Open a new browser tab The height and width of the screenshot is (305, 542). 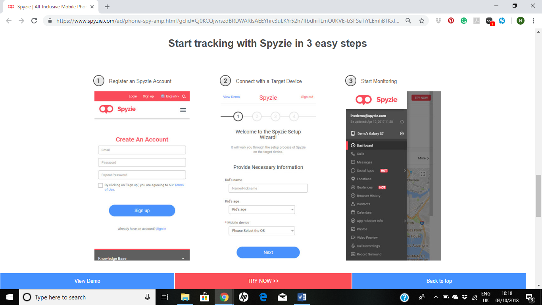[107, 6]
